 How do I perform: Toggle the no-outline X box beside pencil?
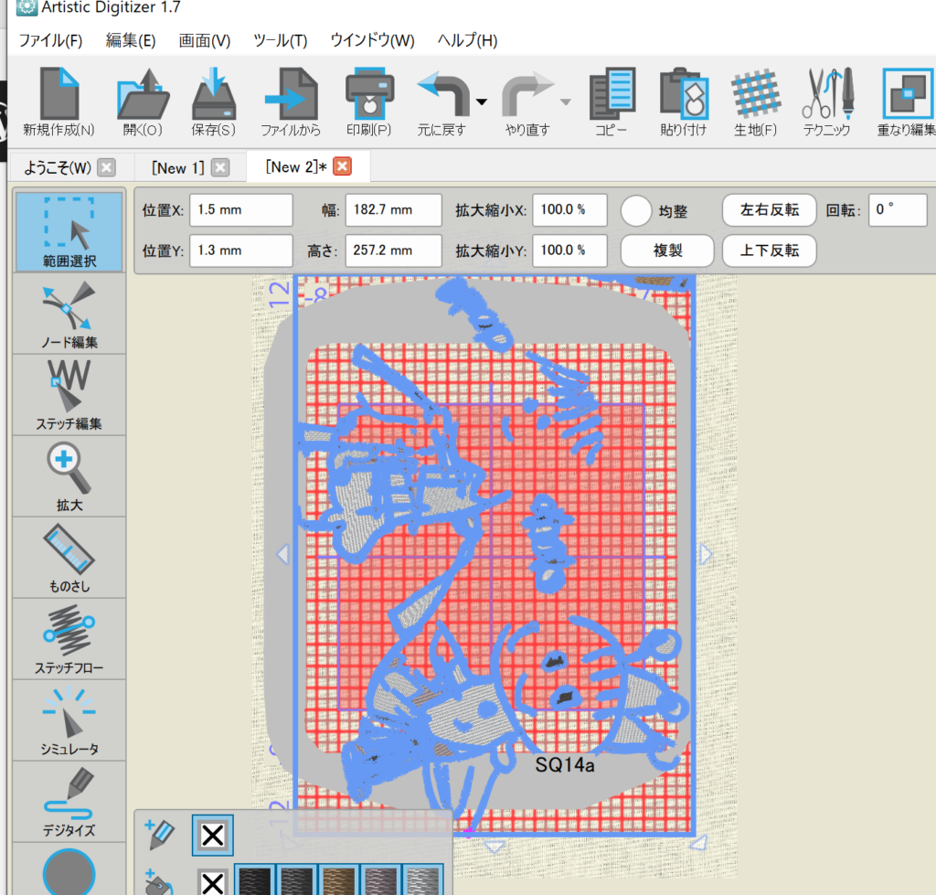click(x=212, y=835)
